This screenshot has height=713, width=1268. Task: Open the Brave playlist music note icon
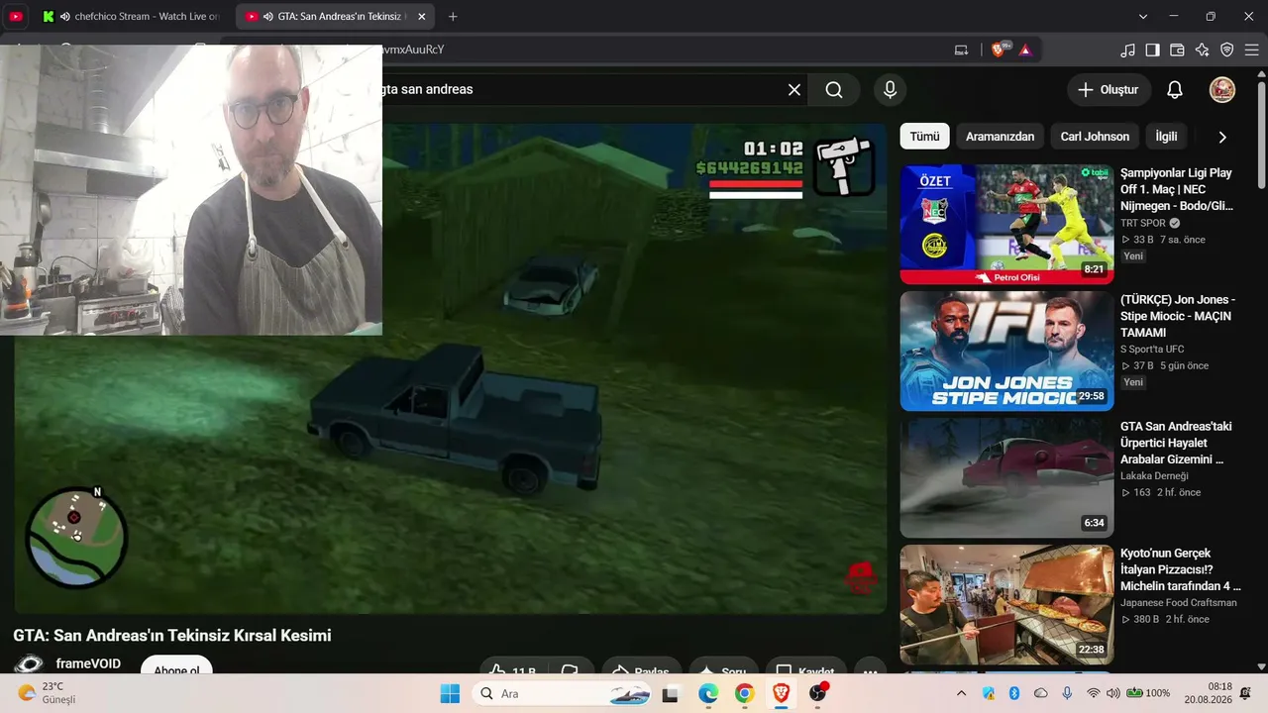tap(1128, 50)
